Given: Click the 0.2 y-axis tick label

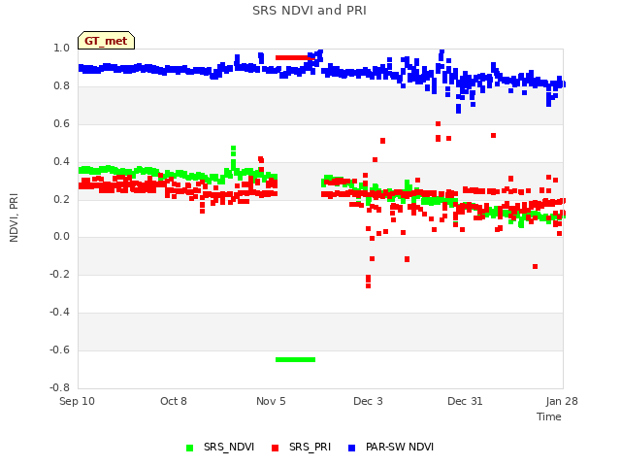Looking at the screenshot, I should (x=61, y=199).
